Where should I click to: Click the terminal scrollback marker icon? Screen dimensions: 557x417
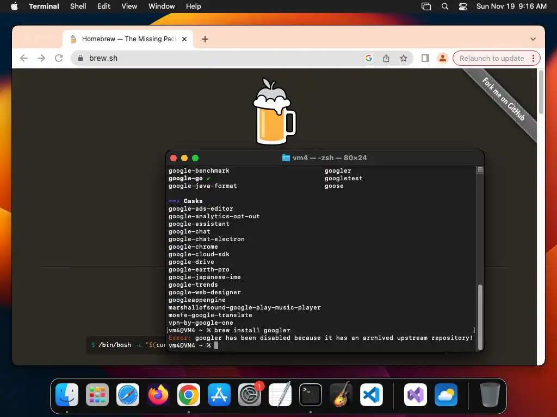[480, 170]
